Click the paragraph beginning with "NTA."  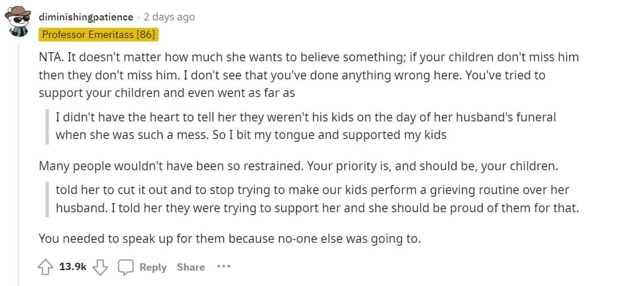point(309,58)
